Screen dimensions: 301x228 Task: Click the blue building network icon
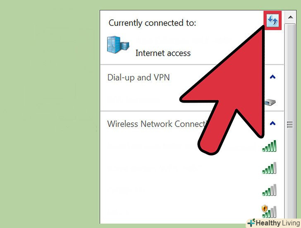pyautogui.click(x=118, y=45)
